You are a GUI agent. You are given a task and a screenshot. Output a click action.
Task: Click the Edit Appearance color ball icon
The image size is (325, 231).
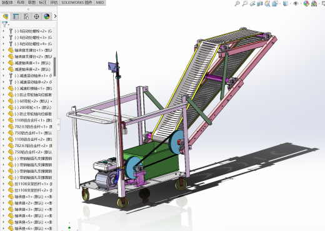click(x=306, y=4)
